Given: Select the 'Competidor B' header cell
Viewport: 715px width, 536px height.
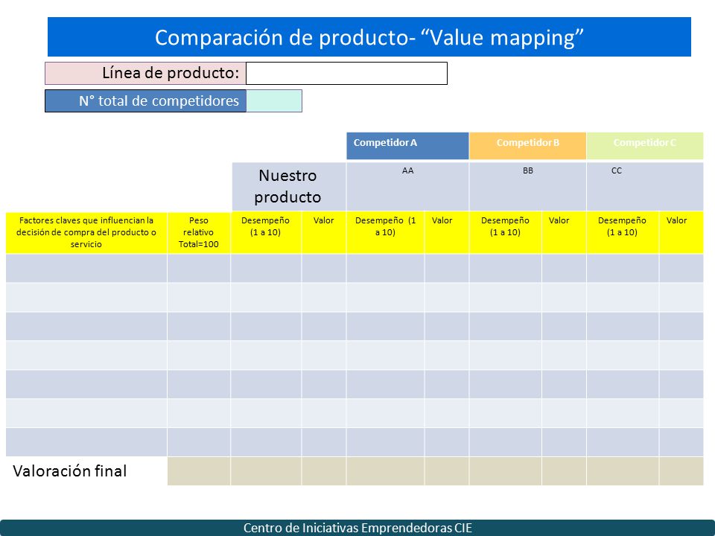Looking at the screenshot, I should pos(527,146).
